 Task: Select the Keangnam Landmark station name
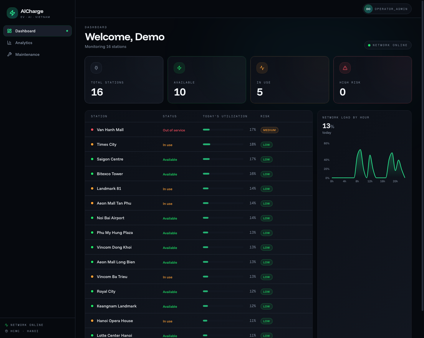(x=117, y=306)
